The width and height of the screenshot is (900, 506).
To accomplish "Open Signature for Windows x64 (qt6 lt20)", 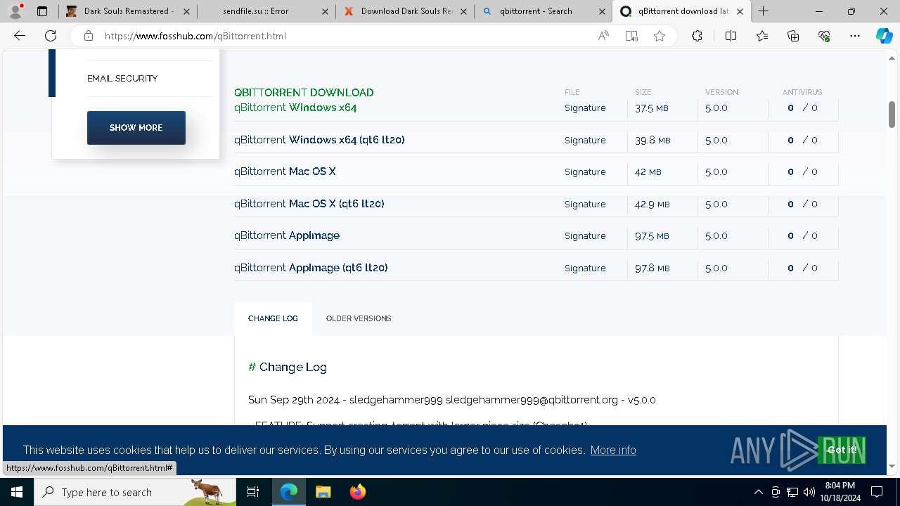I will (x=585, y=141).
